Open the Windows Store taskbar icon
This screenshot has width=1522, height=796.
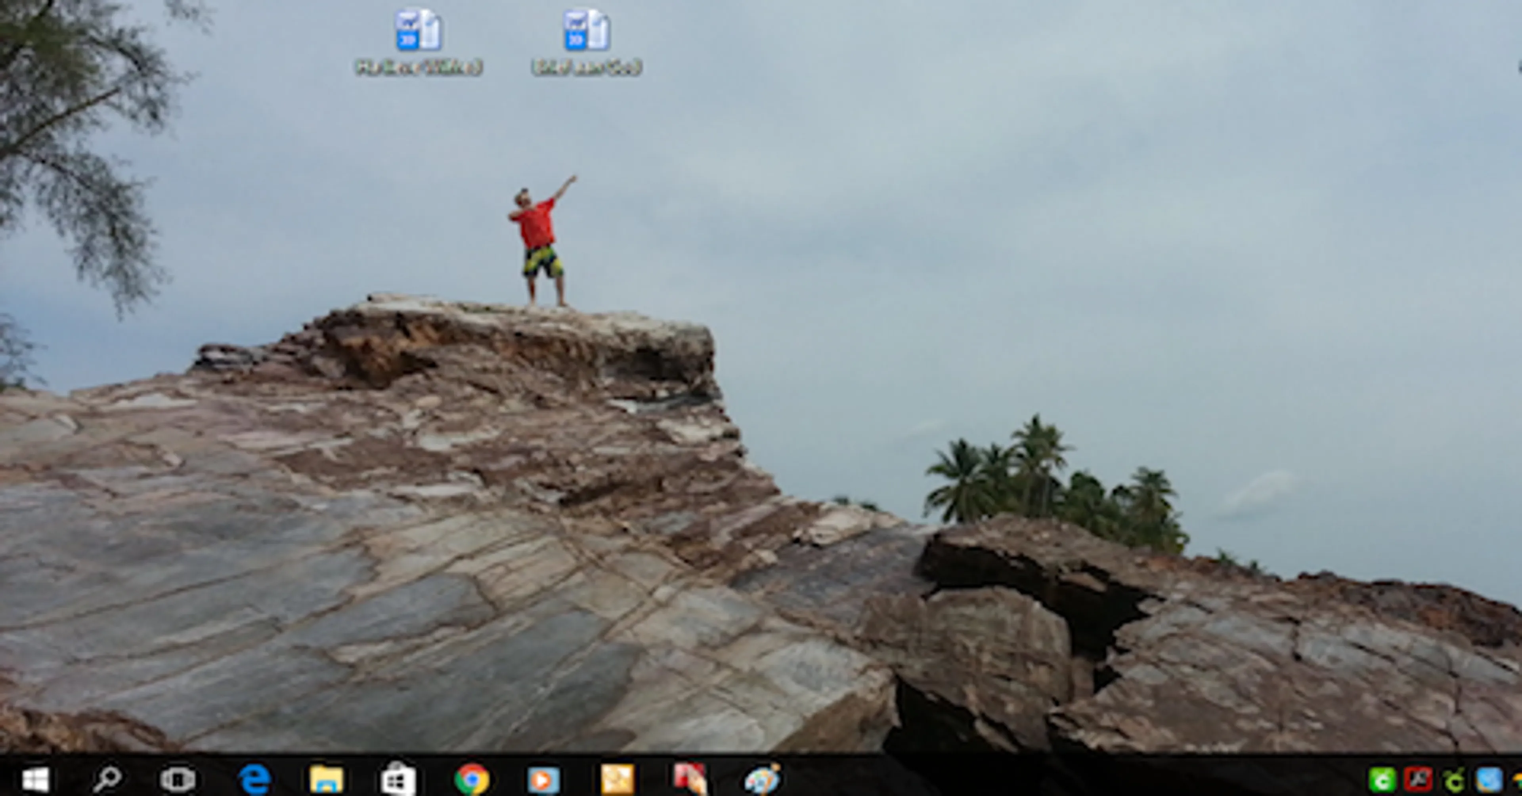tap(398, 779)
